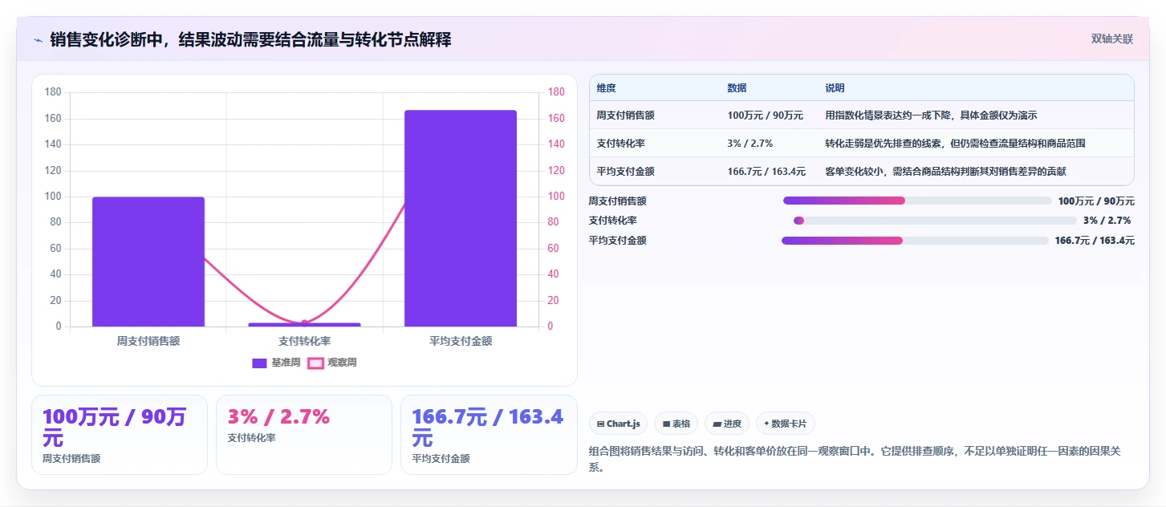
Task: Click the 周支付销售额 x-axis label
Action: pos(148,341)
